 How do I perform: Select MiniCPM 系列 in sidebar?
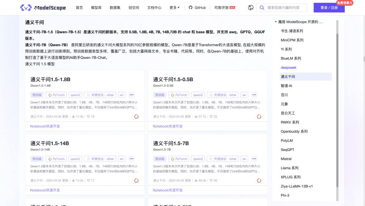[292, 40]
